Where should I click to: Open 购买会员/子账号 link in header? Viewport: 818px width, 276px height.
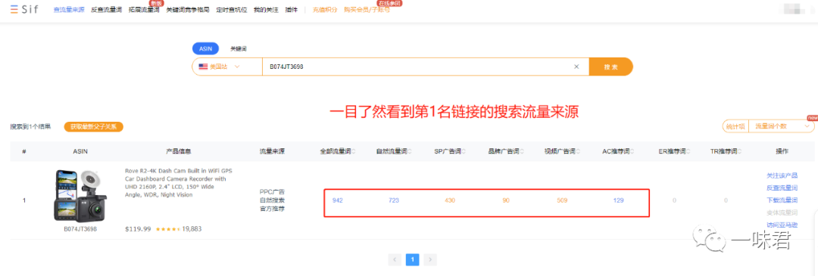tap(367, 10)
